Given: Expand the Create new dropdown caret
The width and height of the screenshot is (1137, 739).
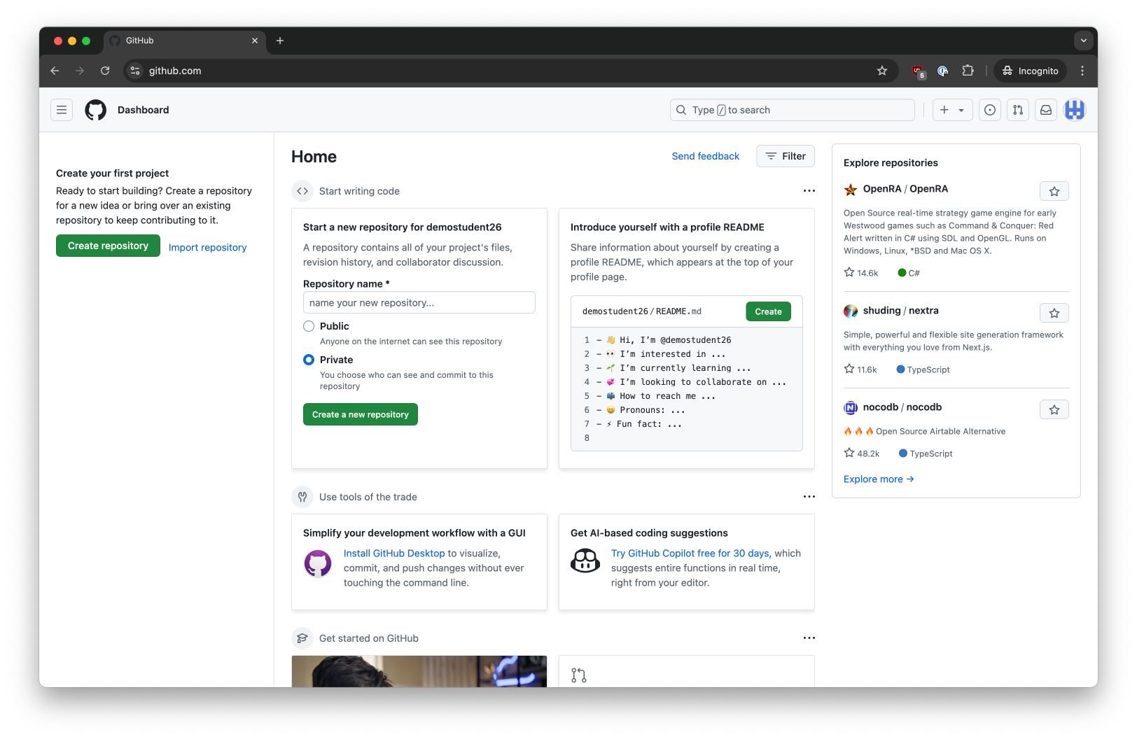Looking at the screenshot, I should tap(961, 110).
